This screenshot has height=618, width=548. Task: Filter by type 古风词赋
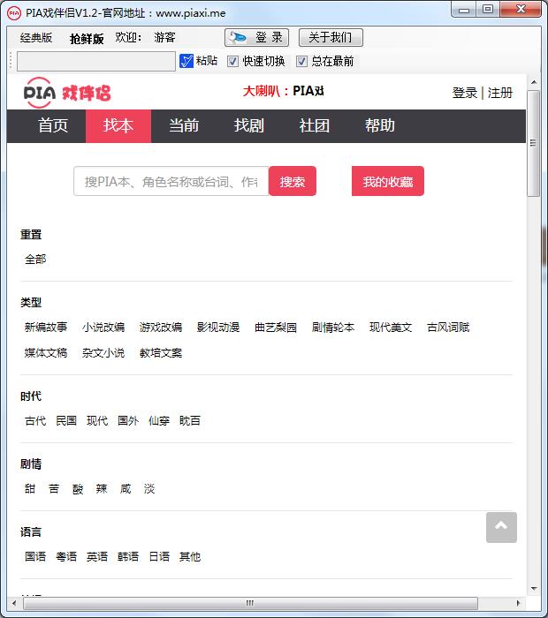coord(448,328)
